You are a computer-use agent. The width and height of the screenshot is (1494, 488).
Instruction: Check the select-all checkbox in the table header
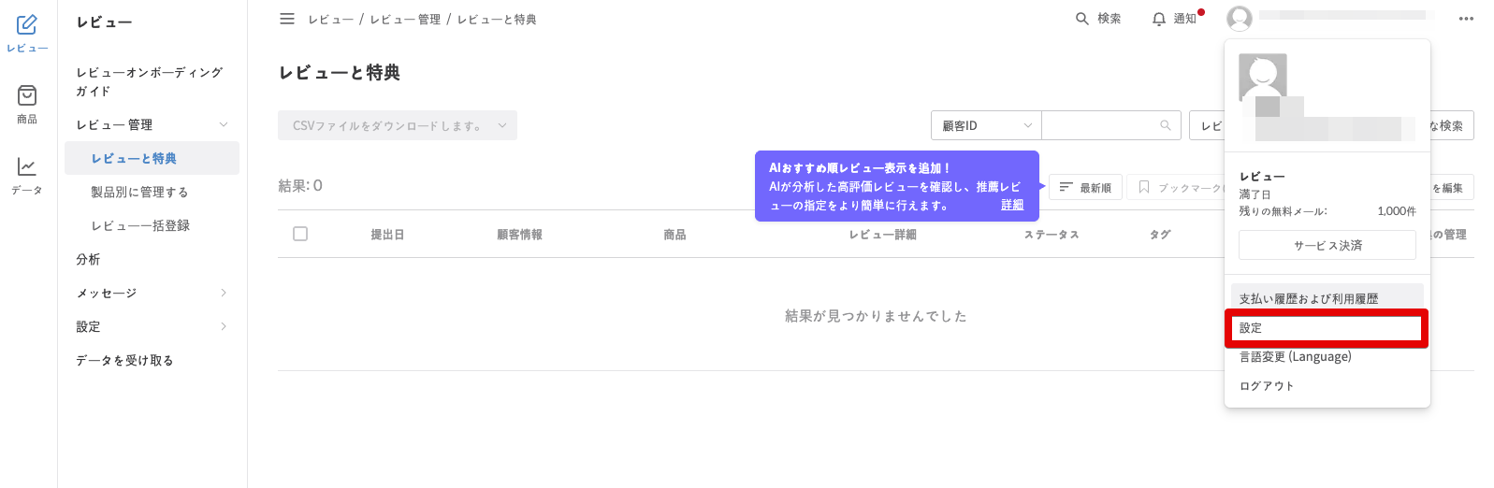(300, 234)
